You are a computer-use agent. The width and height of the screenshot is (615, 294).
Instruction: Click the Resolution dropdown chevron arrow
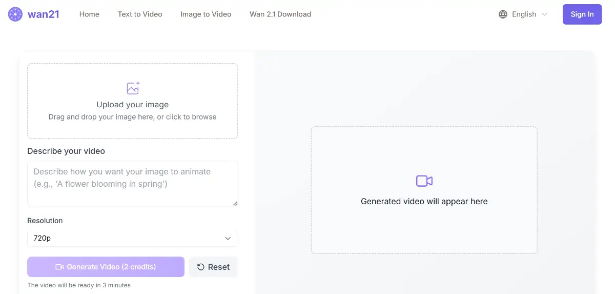click(x=228, y=238)
